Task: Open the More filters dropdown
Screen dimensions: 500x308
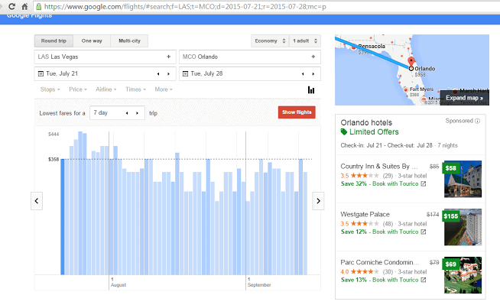Action: [164, 89]
